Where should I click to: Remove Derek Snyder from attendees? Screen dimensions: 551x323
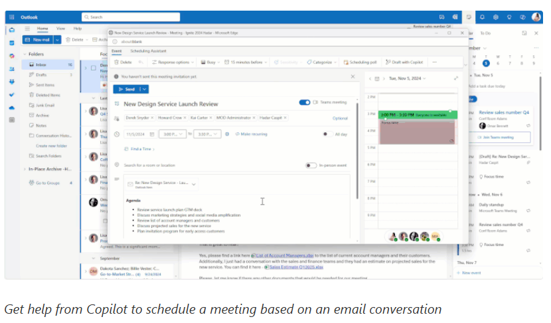152,118
